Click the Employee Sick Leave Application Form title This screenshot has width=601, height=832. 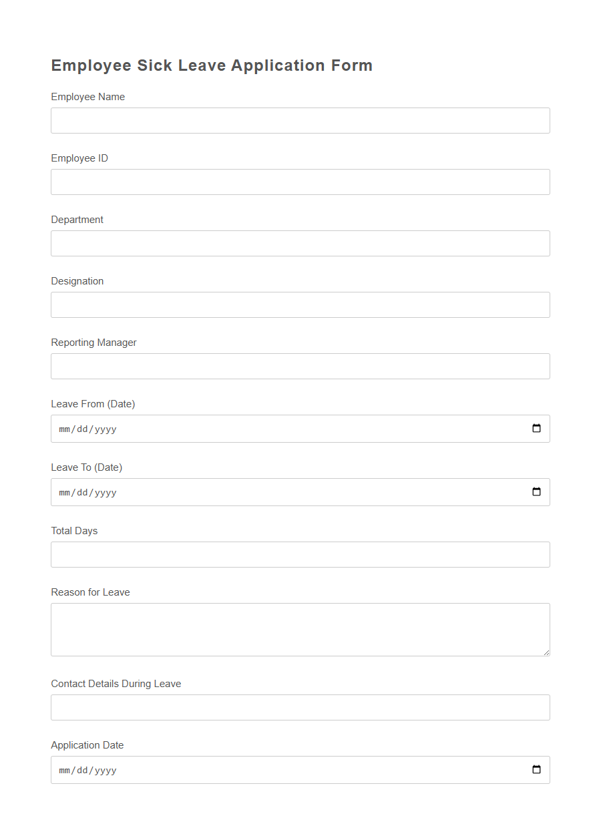click(212, 65)
